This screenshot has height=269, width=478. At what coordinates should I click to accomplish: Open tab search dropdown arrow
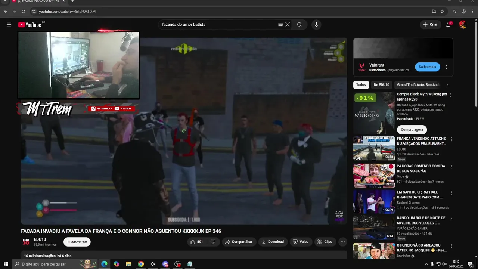point(5,1)
